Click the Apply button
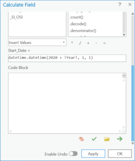Image resolution: width=135 pixels, height=161 pixels. [93, 154]
